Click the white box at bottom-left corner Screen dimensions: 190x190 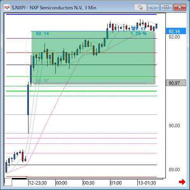[x=8, y=182]
